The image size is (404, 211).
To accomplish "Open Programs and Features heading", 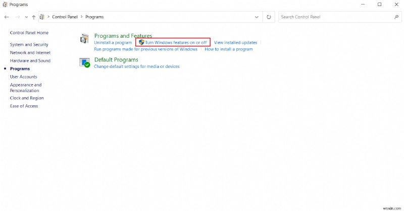I will pos(123,36).
